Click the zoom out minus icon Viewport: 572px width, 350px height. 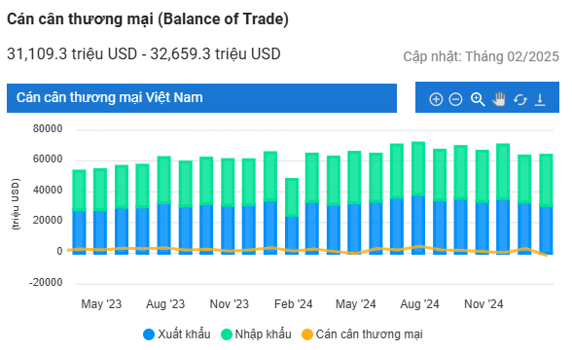(455, 99)
